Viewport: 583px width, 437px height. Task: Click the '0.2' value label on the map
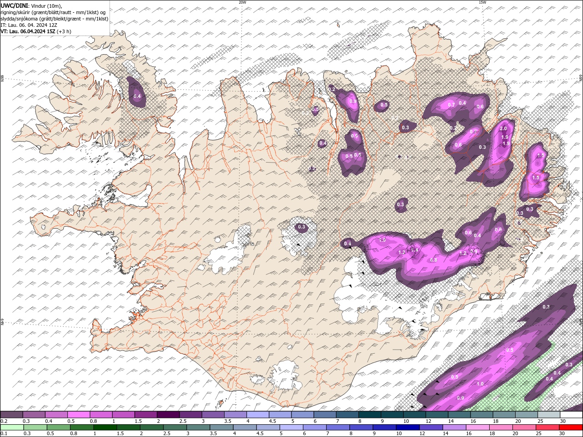coord(332,89)
